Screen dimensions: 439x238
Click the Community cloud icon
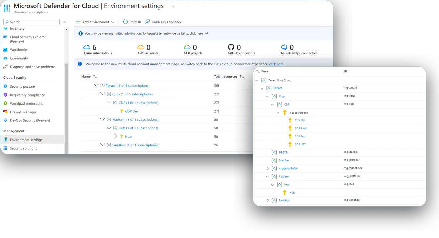5,58
